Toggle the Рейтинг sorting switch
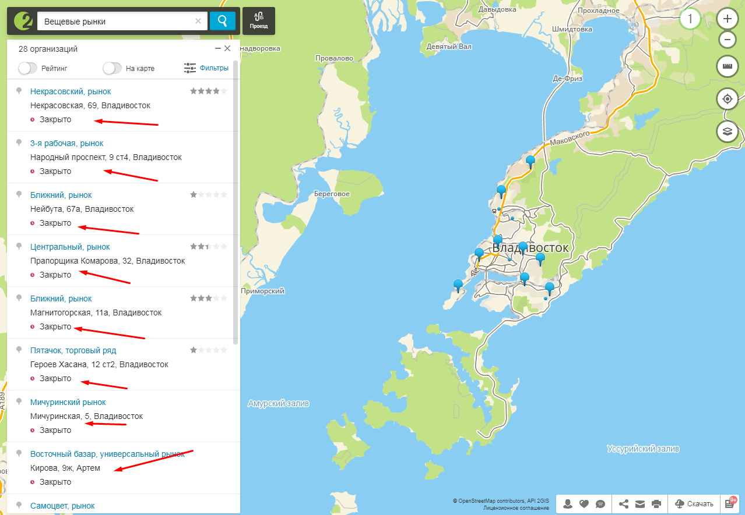Screen dimensions: 745x515 pyautogui.click(x=27, y=68)
